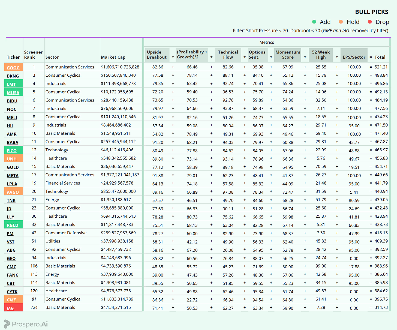This screenshot has height=330, width=397.
Task: Open the CBT ticker link
Action: tap(11, 283)
